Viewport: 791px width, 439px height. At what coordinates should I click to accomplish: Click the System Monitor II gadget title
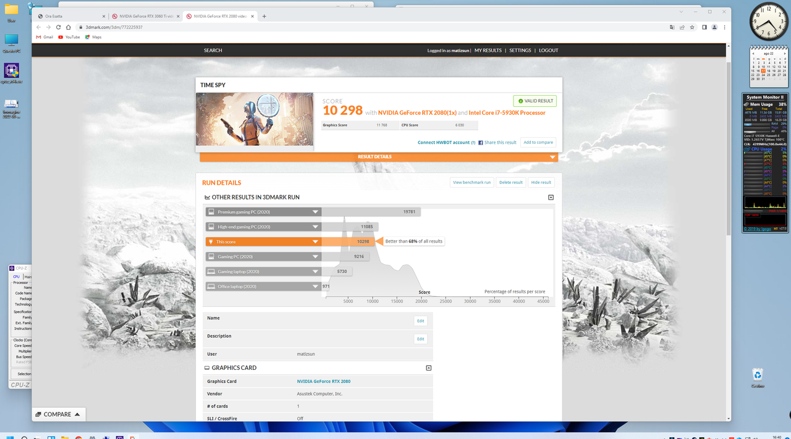tap(765, 97)
